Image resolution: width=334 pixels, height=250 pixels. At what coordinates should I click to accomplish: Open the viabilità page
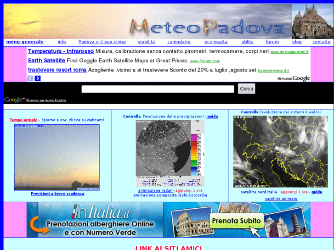tap(147, 42)
